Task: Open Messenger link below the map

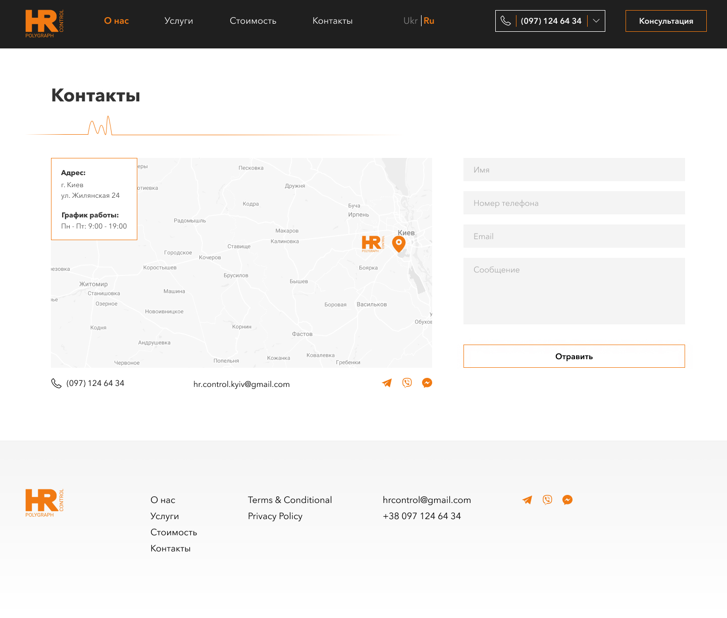Action: tap(427, 383)
